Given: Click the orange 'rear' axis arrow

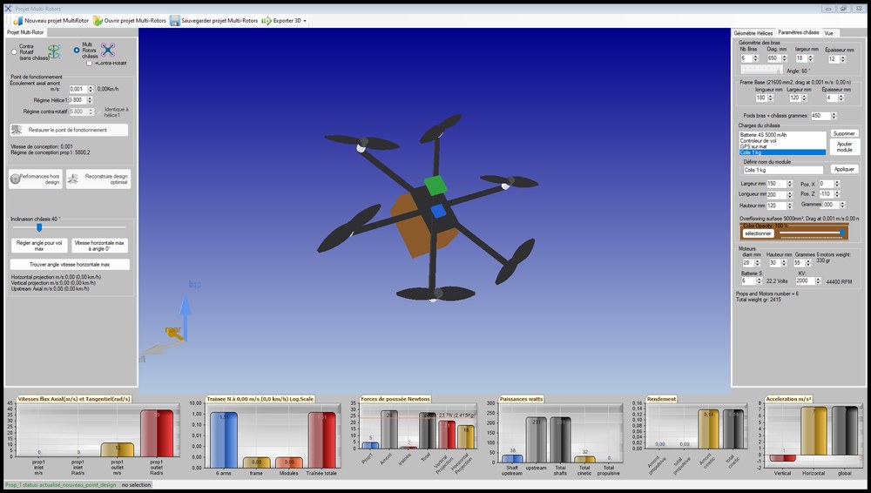Looking at the screenshot, I should (x=174, y=334).
